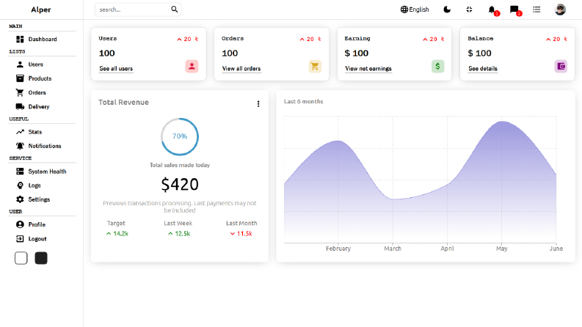Click the See all users link

click(116, 69)
